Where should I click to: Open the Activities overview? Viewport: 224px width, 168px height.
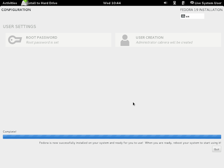[10, 3]
